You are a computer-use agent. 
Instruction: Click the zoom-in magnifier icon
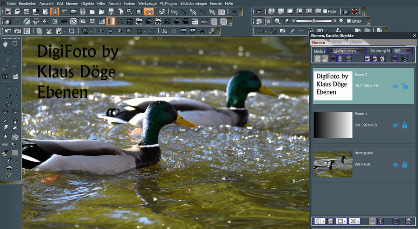(278, 21)
